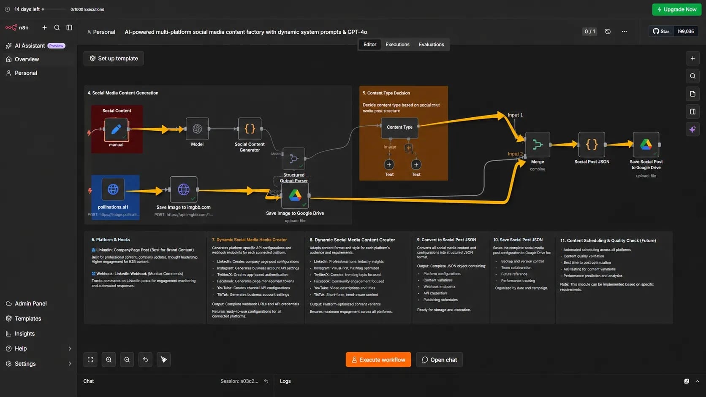
Task: Click the n8n logo in the sidebar
Action: (x=17, y=27)
